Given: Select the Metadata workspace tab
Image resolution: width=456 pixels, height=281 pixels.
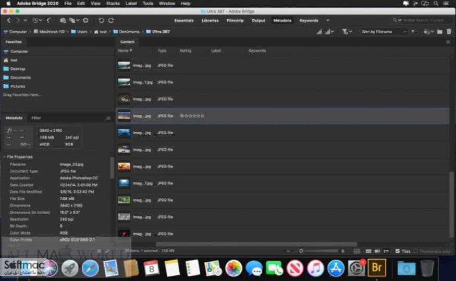Looking at the screenshot, I should (x=282, y=21).
